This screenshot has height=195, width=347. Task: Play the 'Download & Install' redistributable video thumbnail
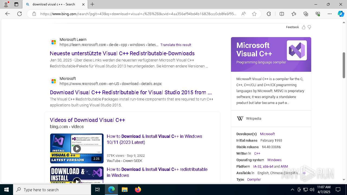click(77, 175)
